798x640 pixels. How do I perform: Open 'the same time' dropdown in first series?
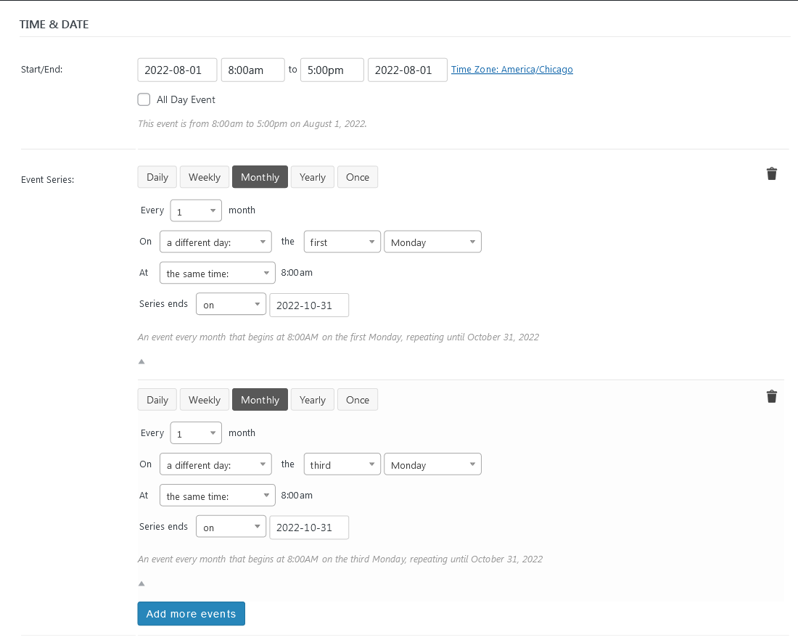tap(217, 274)
